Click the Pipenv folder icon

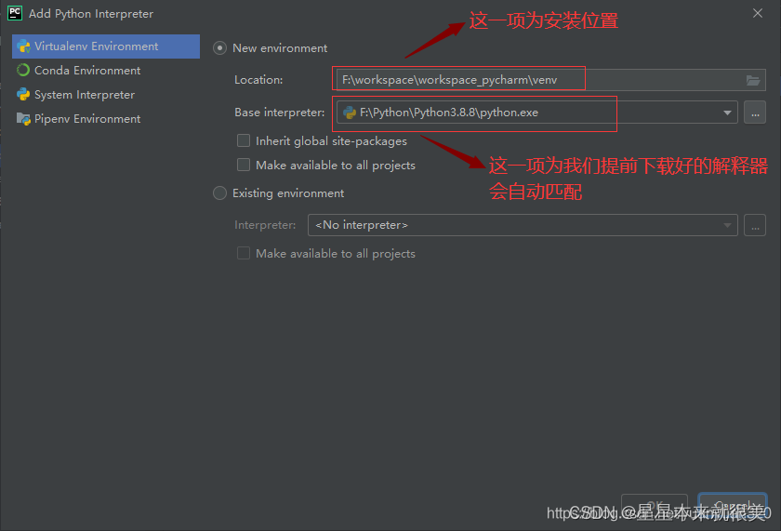[x=23, y=118]
